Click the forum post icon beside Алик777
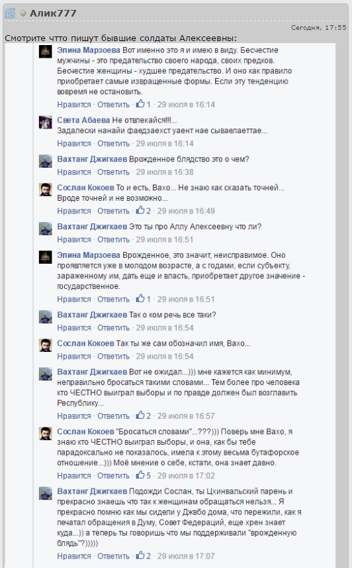The width and height of the screenshot is (352, 568). 10,14
